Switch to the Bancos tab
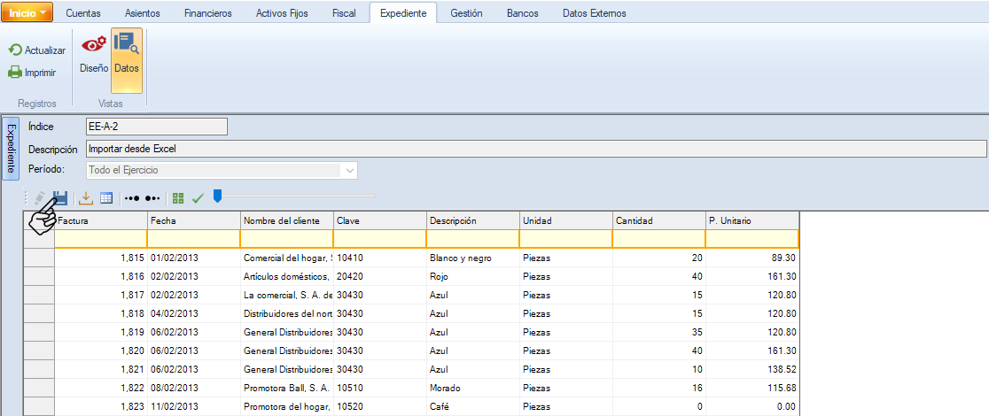989x416 pixels. point(522,13)
